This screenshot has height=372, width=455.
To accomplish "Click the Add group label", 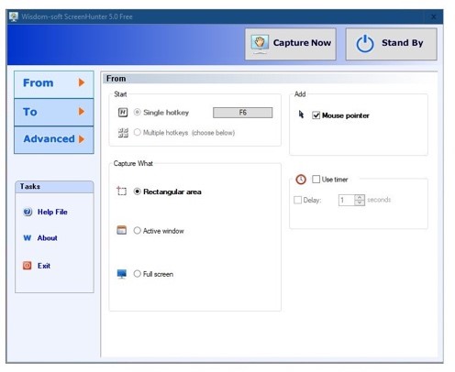I will pyautogui.click(x=300, y=94).
